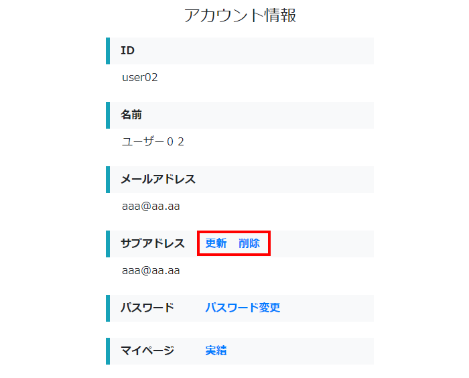Click the 更新 link for sub-address
469x378 pixels.
click(216, 243)
